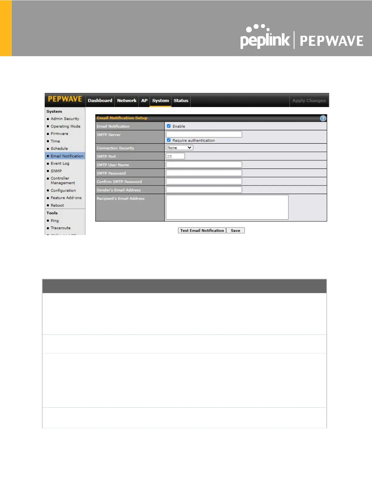Click the Recipient's Email Address text area
The height and width of the screenshot is (481, 372).
227,207
